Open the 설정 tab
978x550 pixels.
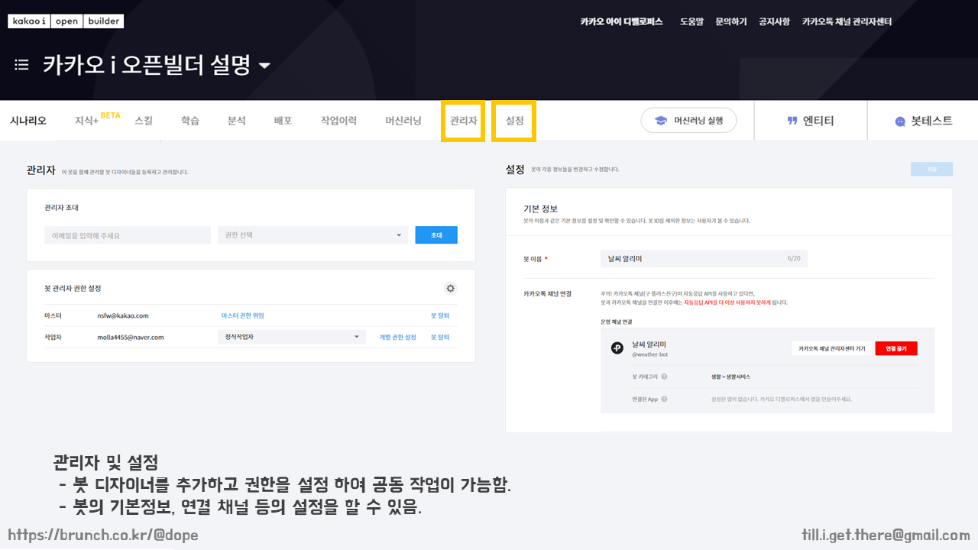tap(514, 121)
